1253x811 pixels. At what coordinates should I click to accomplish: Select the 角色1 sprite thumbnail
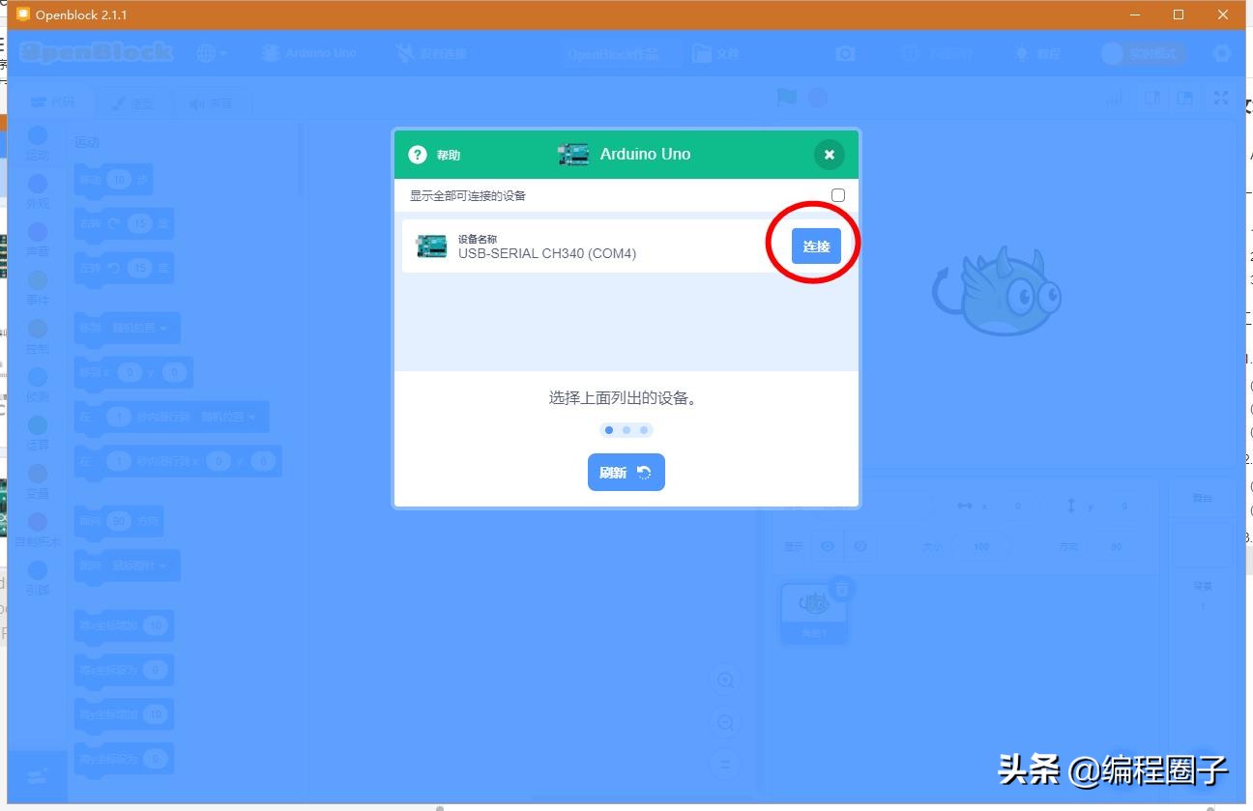pyautogui.click(x=815, y=609)
